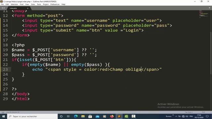
Task: Click the network tray icon
Action: [x=183, y=116]
